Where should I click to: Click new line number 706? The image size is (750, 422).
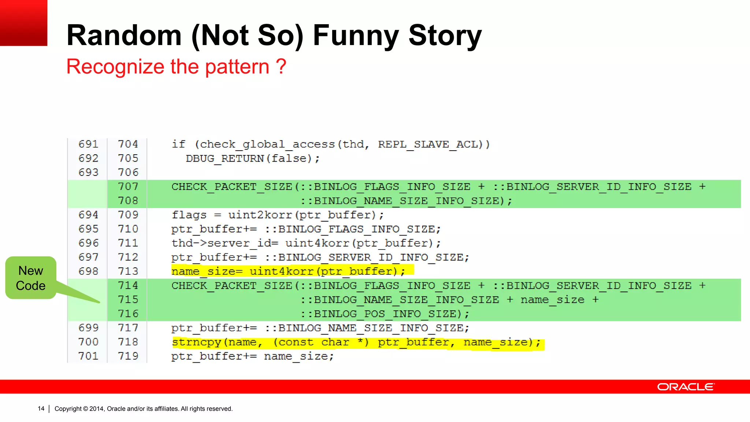coord(128,173)
